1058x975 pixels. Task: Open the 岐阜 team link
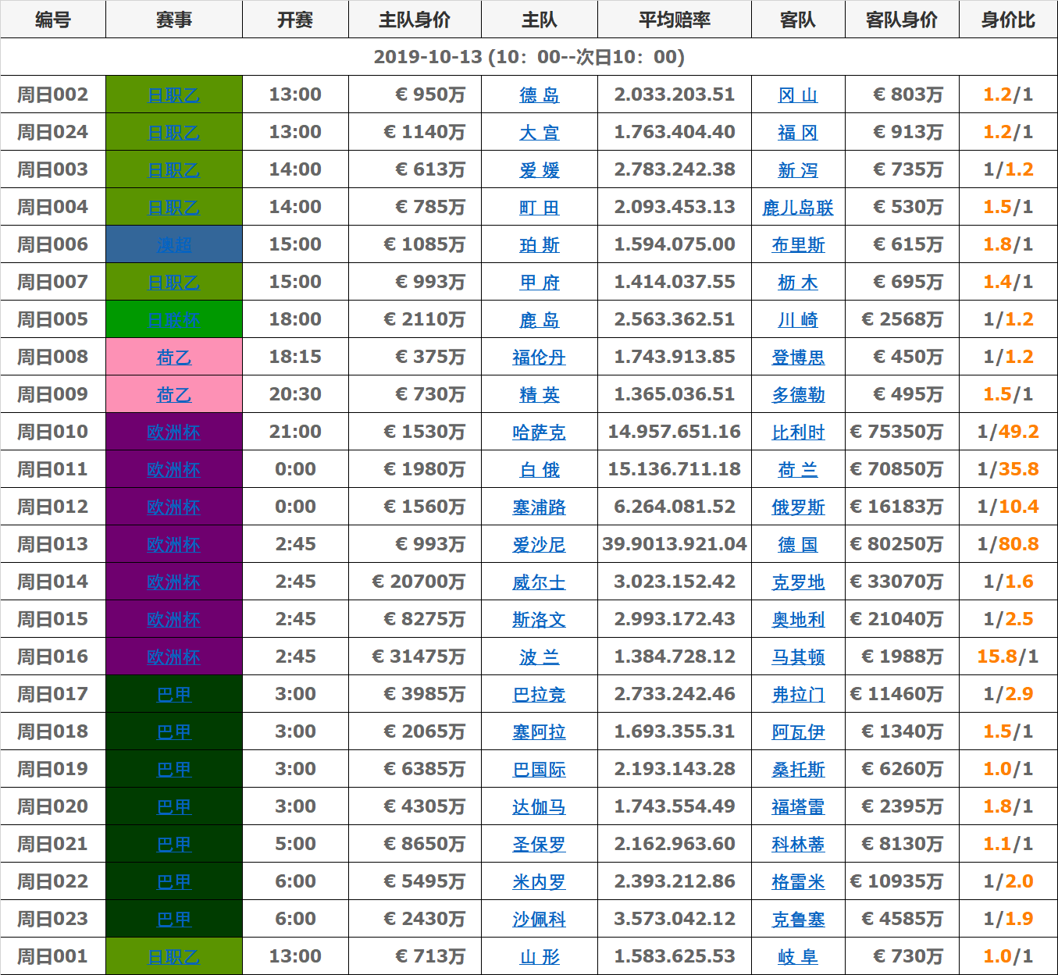798,957
